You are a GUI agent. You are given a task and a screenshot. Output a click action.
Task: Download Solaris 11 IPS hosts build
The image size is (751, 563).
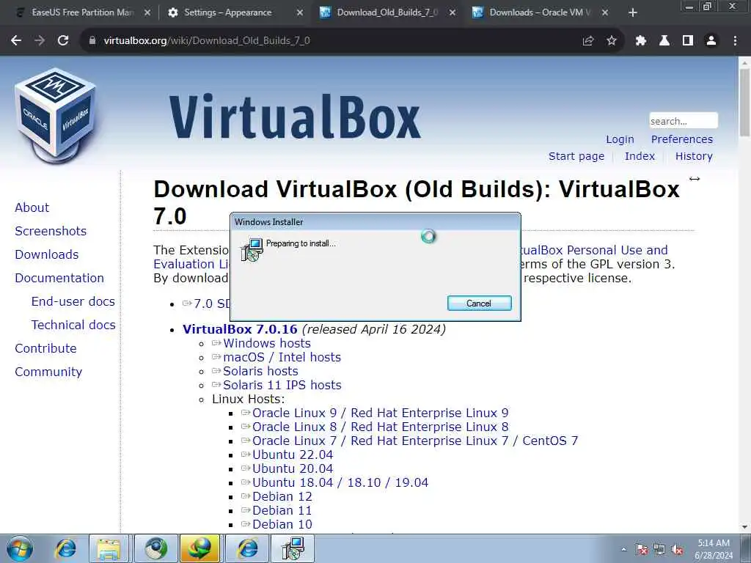[x=282, y=385]
